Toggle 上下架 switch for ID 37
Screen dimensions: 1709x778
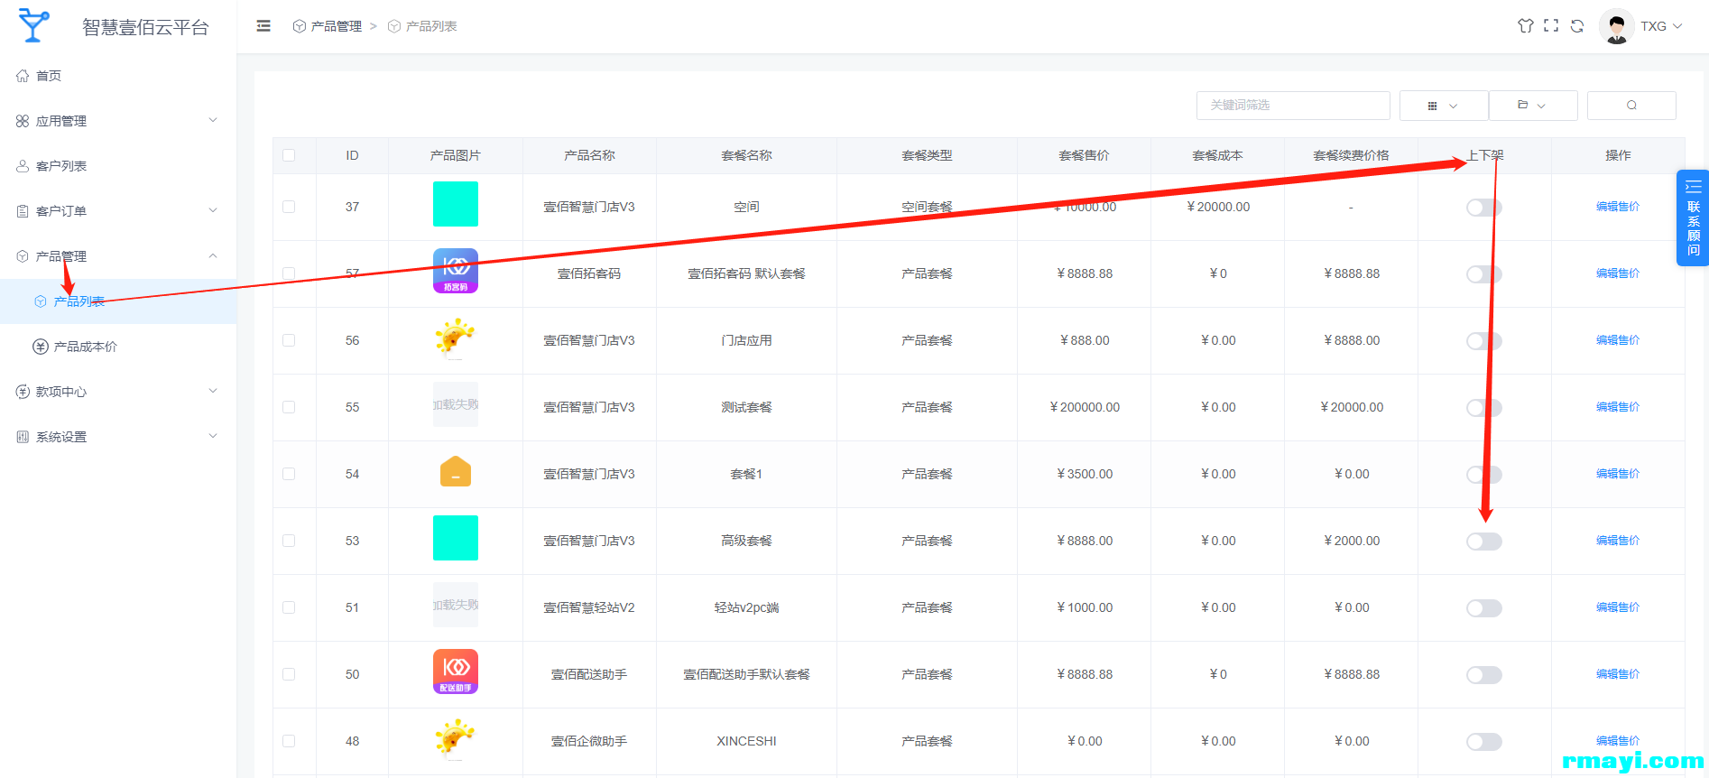pos(1484,208)
